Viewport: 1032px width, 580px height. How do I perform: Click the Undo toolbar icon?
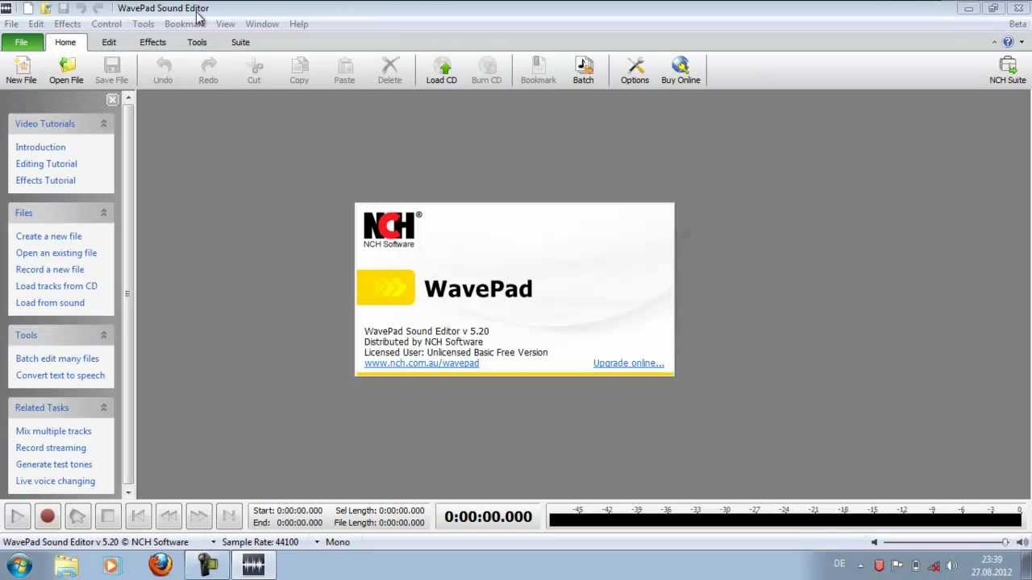(x=163, y=70)
